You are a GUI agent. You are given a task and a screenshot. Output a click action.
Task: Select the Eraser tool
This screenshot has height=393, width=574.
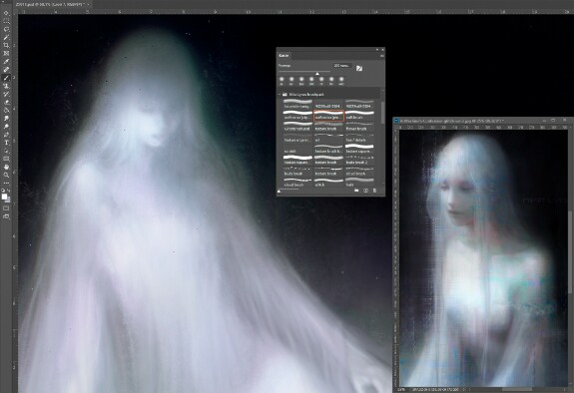(6, 102)
